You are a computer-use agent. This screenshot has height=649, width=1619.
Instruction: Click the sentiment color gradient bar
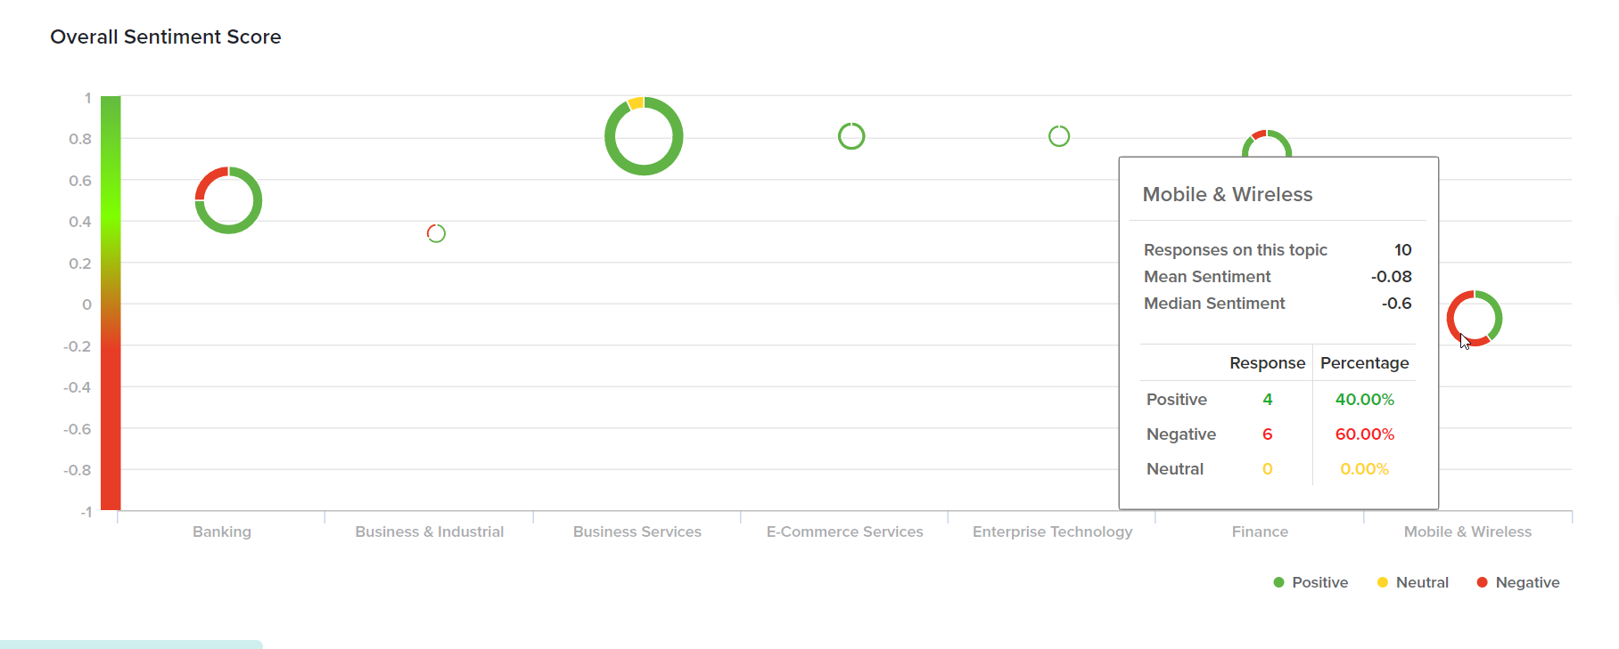111,303
